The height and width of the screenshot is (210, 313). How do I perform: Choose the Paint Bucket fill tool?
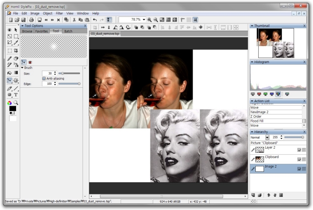click(9, 73)
